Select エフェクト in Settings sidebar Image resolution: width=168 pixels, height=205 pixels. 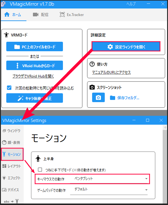(12, 178)
